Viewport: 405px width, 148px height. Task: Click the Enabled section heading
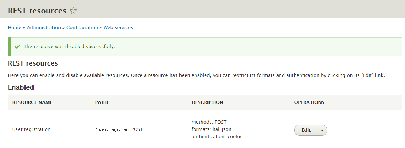[21, 87]
